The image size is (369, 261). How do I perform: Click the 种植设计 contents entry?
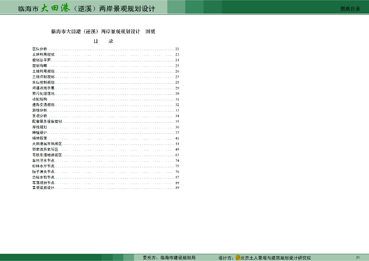pyautogui.click(x=39, y=133)
